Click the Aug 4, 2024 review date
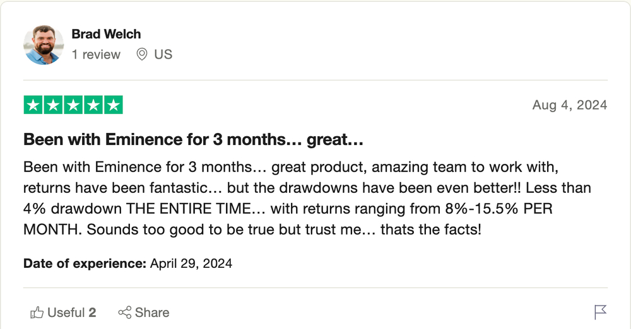 point(570,105)
